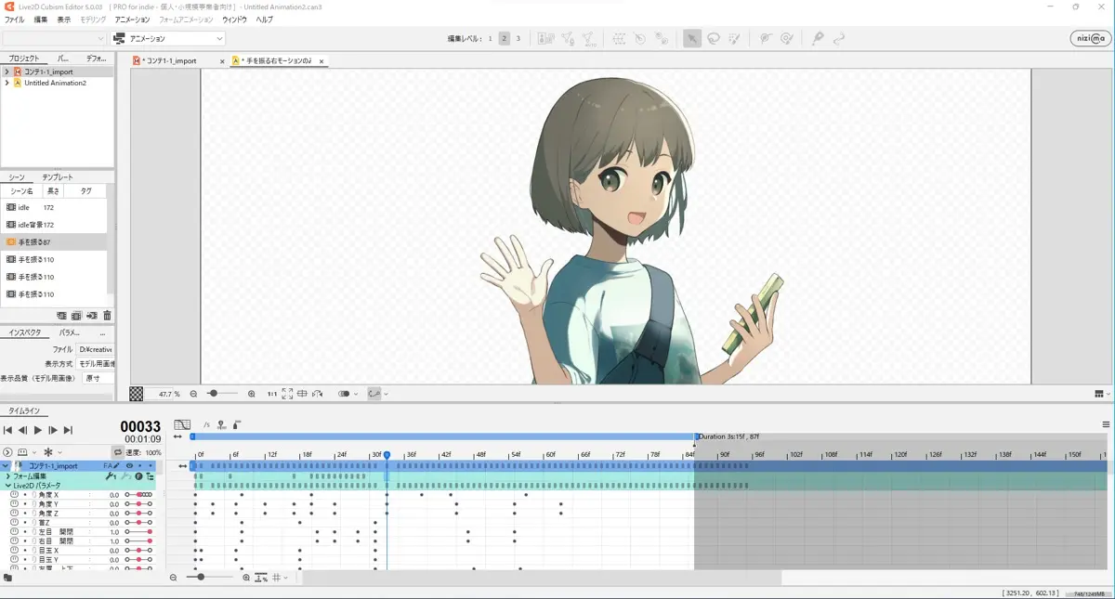
Task: Adjust the timeline zoom slider
Action: point(209,578)
